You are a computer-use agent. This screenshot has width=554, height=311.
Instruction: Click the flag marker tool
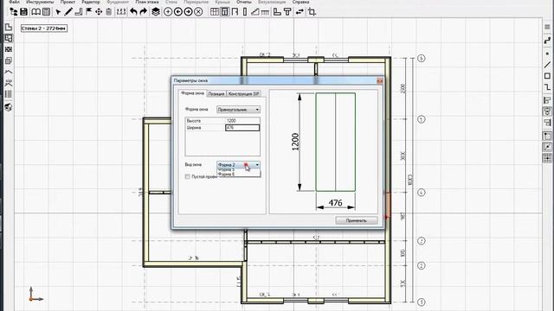coord(88,12)
